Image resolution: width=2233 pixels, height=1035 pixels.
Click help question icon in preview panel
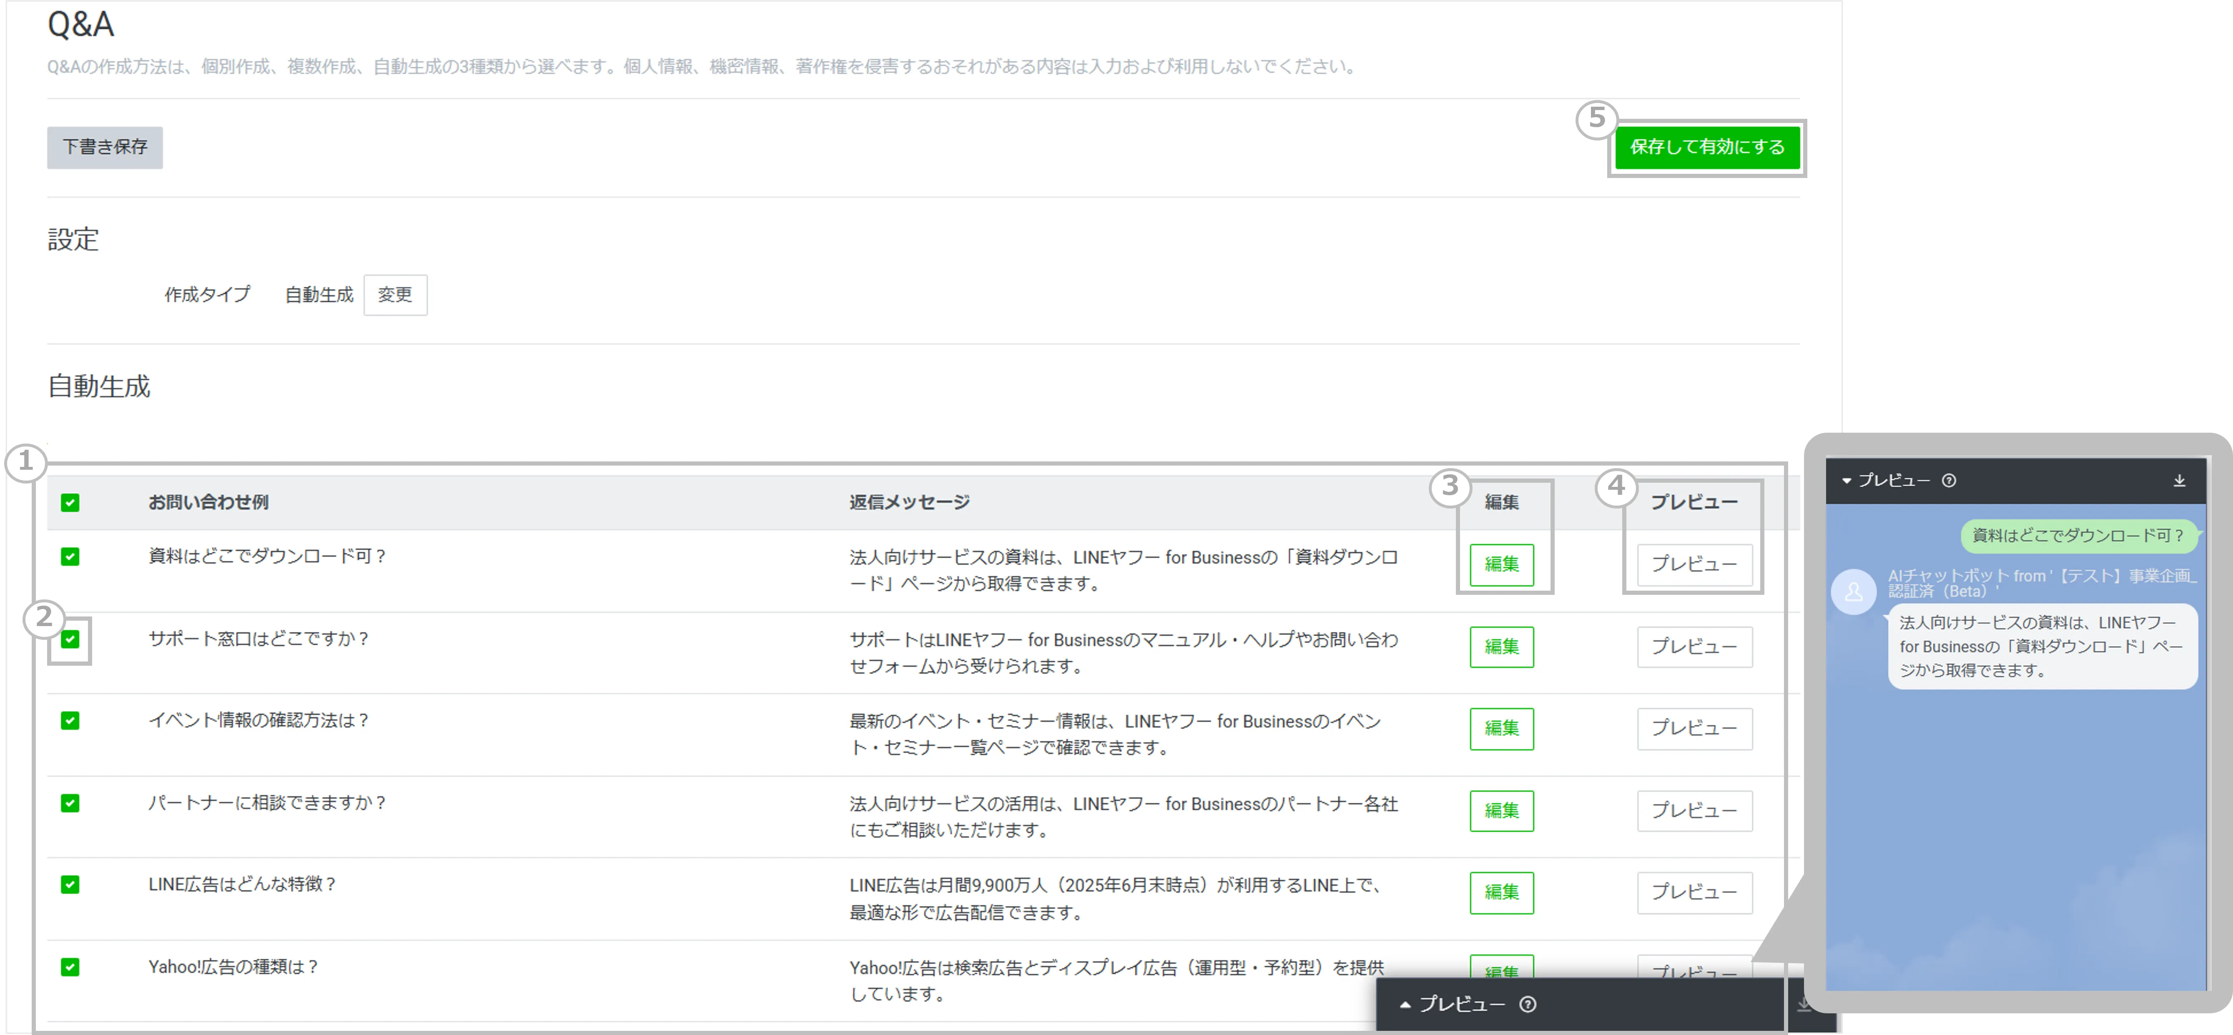(1949, 480)
